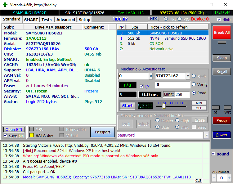Click the HEX button

click(x=153, y=19)
